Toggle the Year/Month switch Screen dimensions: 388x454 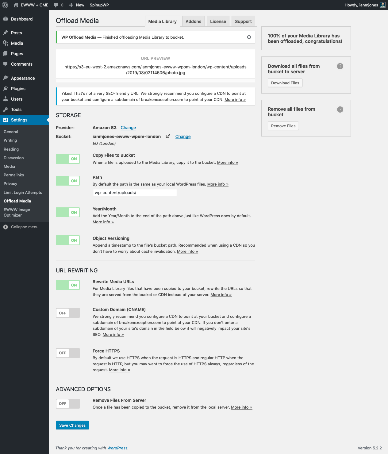68,212
